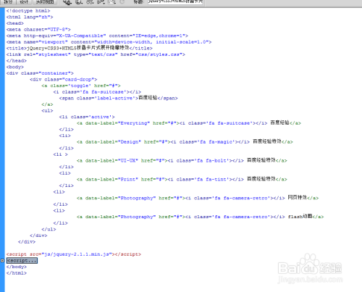362x292 pixels.
Task: Expand the collapsed script block with plus icon
Action: point(2,261)
